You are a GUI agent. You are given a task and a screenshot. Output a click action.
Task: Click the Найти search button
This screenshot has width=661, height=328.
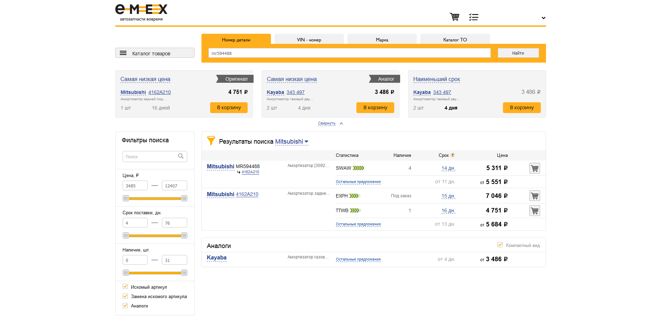518,53
